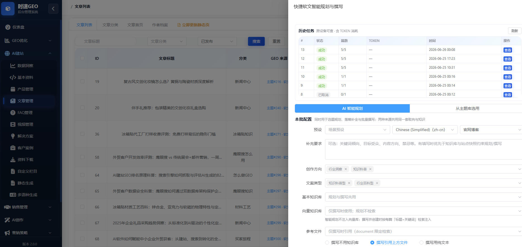Screen dimensions: 522x247
Task: Remove the 行业洞察 tag
Action: (x=346, y=169)
